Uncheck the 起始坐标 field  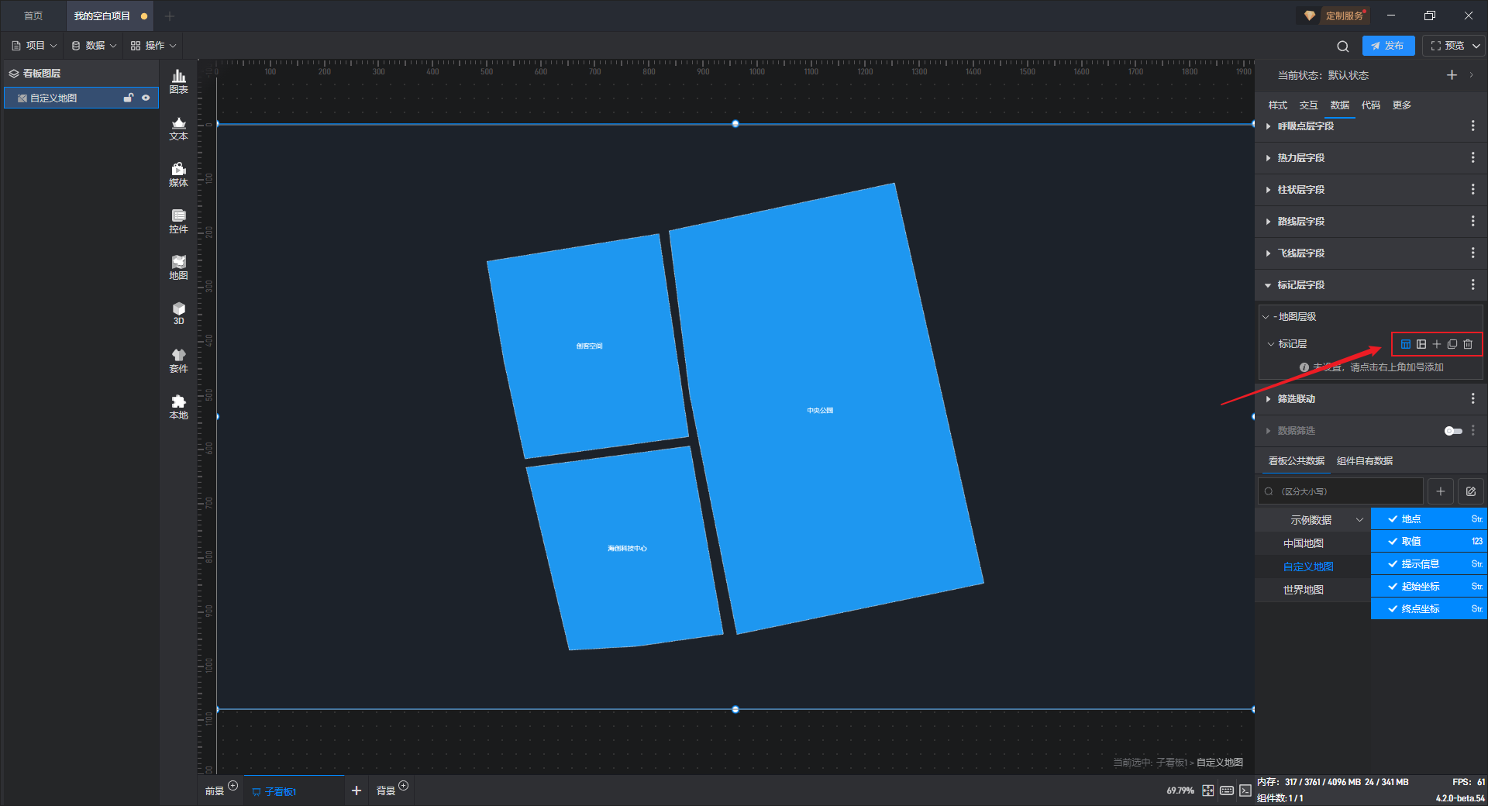[1393, 587]
